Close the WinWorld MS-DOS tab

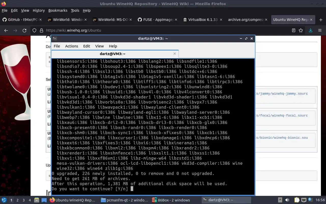(131, 20)
